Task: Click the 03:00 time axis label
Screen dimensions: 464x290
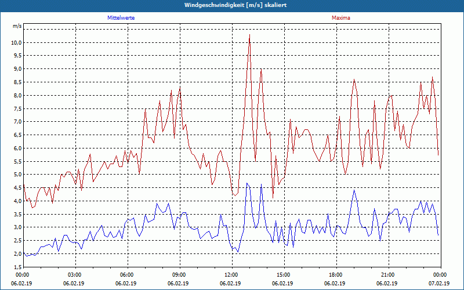Action: (x=75, y=275)
